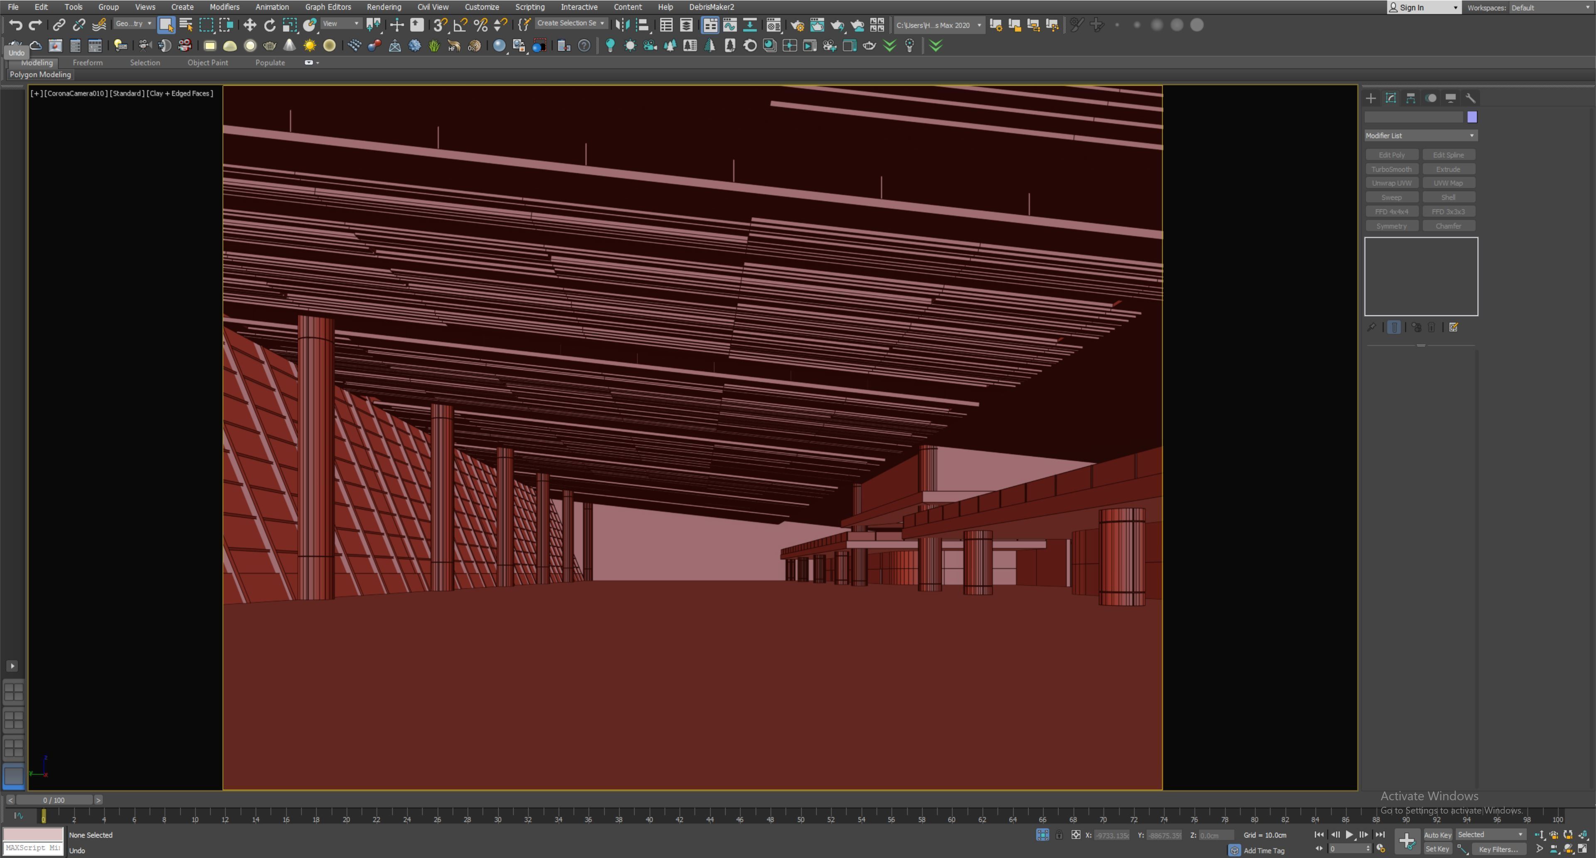
Task: Open the Hair and Fur HF icon
Action: click(454, 46)
